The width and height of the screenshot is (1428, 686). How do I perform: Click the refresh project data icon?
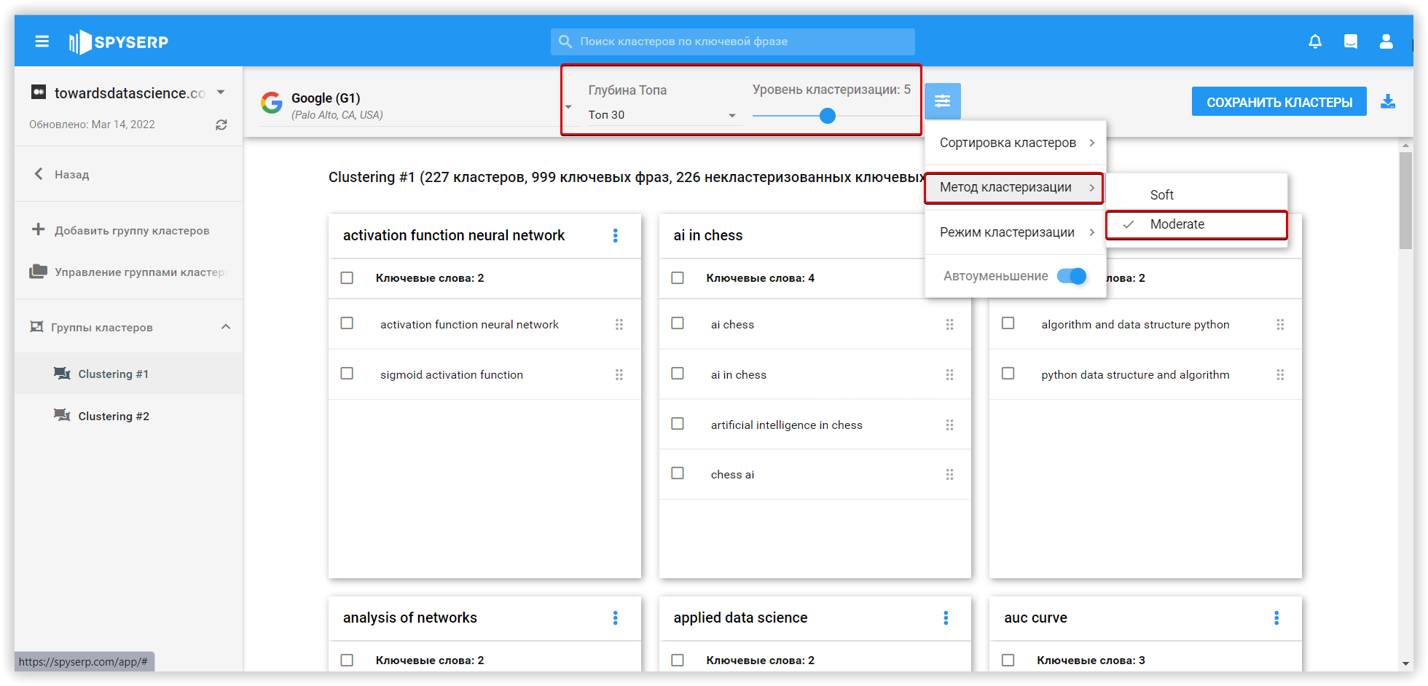coord(221,125)
